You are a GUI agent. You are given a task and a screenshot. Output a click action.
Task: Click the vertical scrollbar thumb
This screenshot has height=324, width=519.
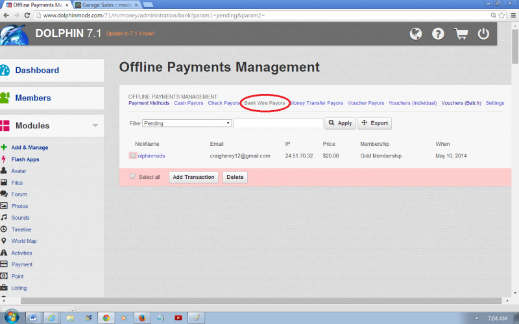(514, 46)
